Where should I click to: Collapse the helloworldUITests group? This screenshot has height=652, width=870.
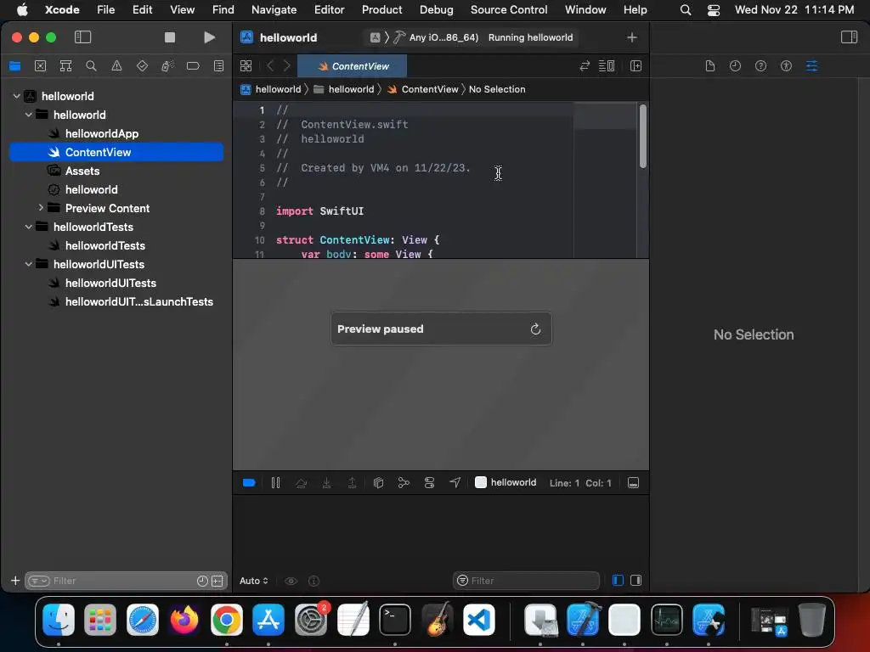click(28, 264)
